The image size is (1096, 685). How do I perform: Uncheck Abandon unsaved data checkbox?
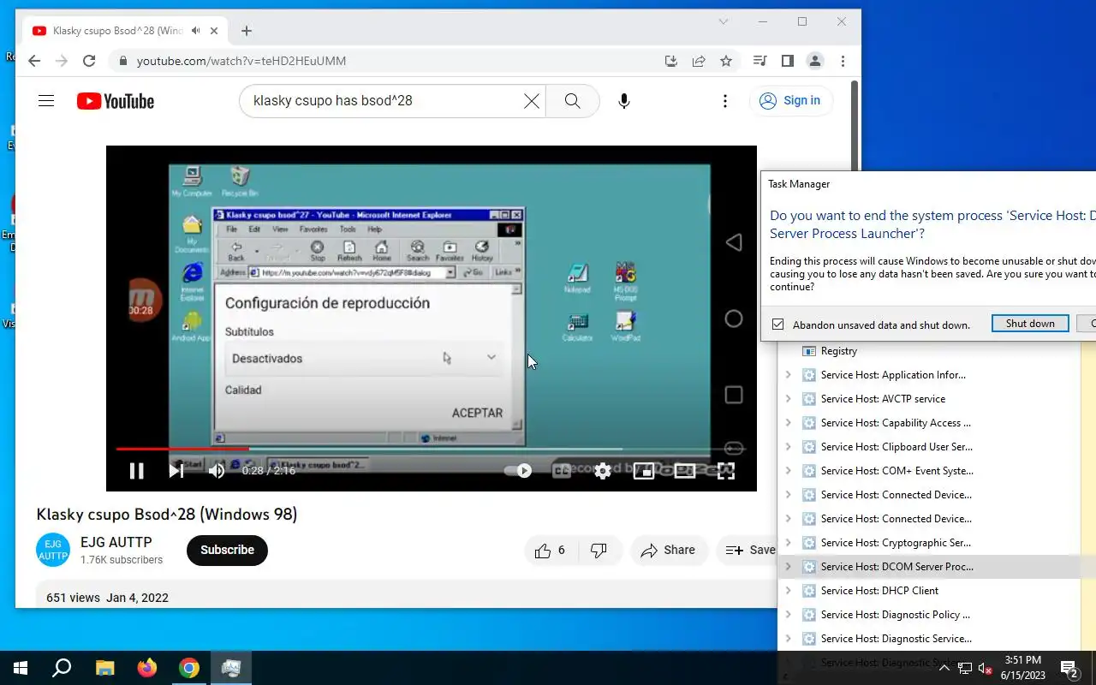(x=777, y=325)
